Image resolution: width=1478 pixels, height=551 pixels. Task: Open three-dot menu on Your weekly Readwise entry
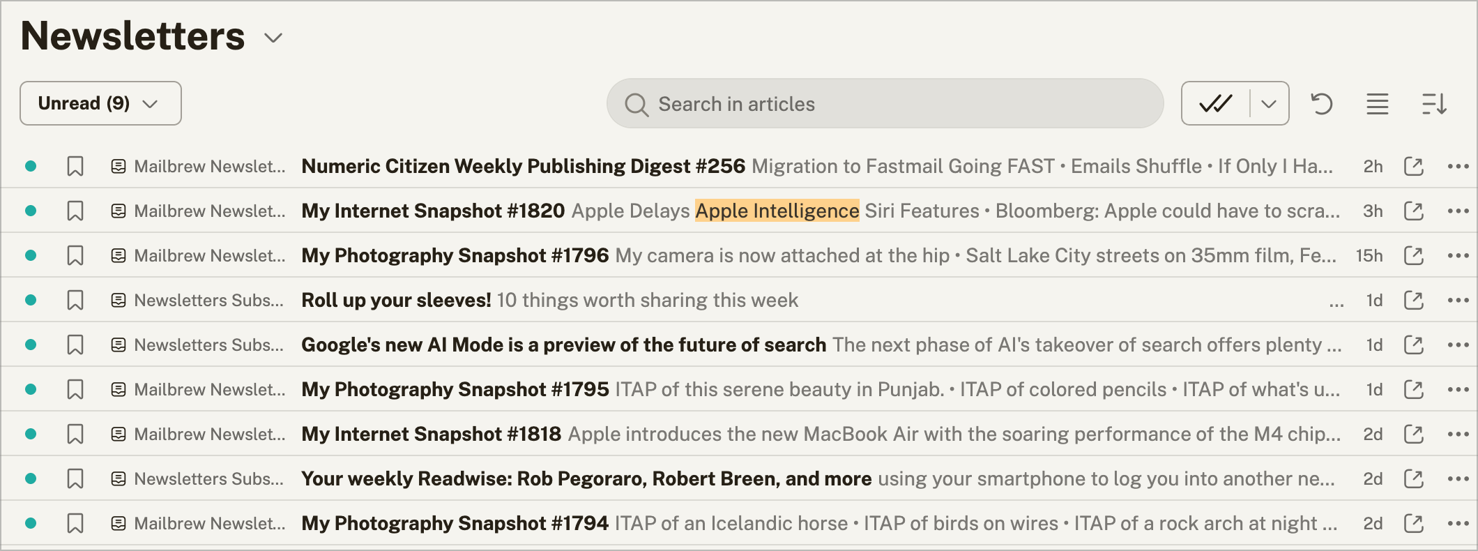coord(1459,478)
